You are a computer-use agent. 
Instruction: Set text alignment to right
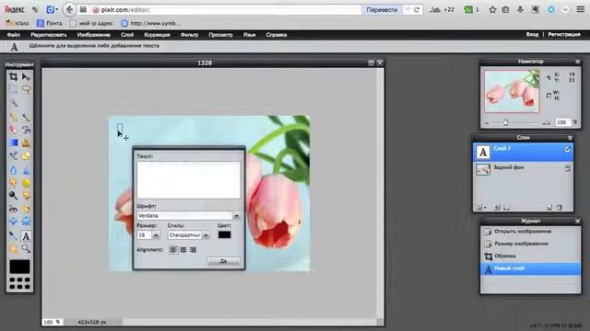[x=193, y=250]
